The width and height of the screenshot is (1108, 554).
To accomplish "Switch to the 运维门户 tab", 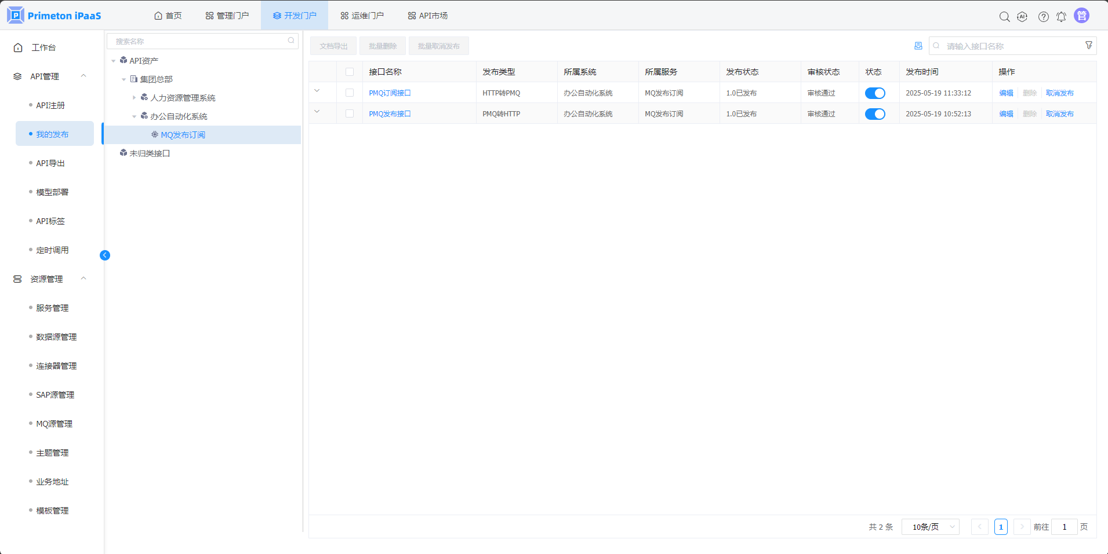I will pos(362,16).
